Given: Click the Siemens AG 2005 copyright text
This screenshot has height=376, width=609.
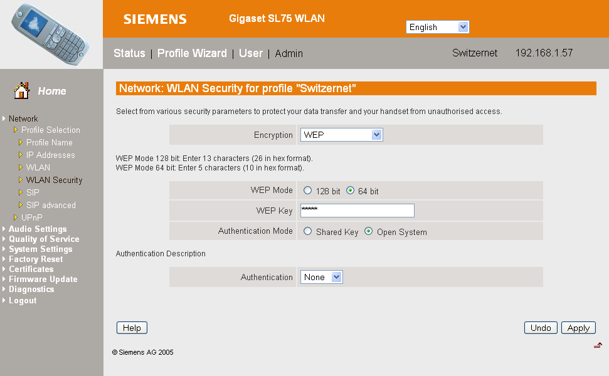Looking at the screenshot, I should 142,352.
